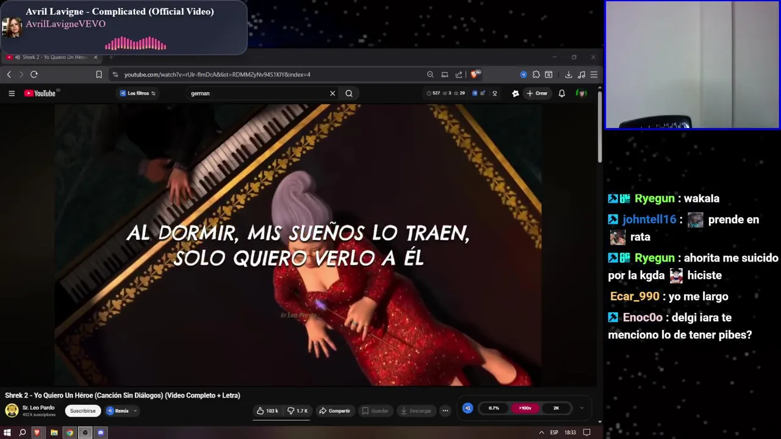The width and height of the screenshot is (781, 439).
Task: Click the blue IQ extension icon
Action: coord(468,408)
